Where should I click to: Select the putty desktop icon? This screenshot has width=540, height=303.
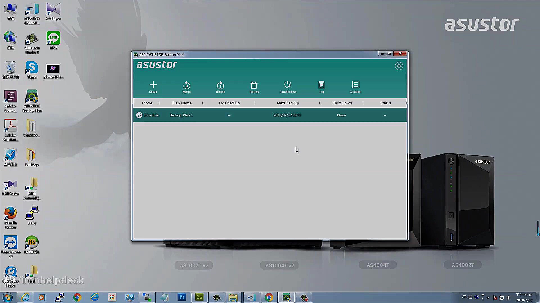coord(32,215)
